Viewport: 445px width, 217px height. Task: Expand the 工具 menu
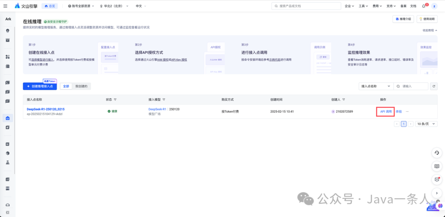(x=363, y=6)
